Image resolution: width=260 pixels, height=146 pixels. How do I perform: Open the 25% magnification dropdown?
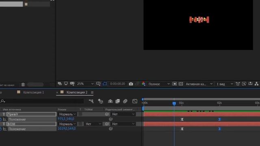tap(85, 84)
